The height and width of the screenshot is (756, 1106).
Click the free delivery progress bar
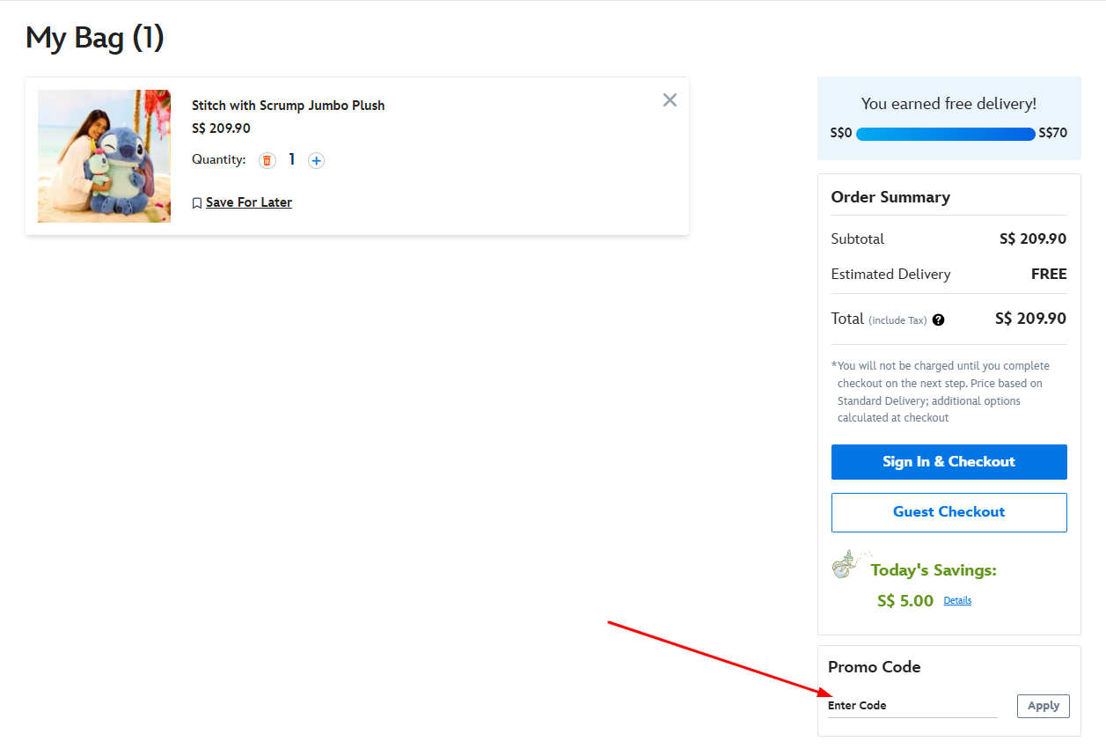[945, 134]
